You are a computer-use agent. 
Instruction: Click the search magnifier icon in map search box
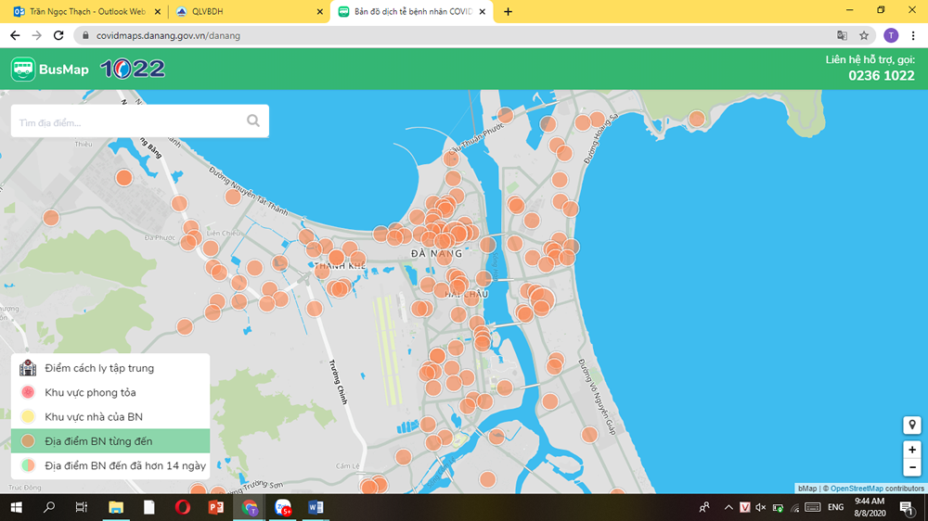(x=253, y=121)
